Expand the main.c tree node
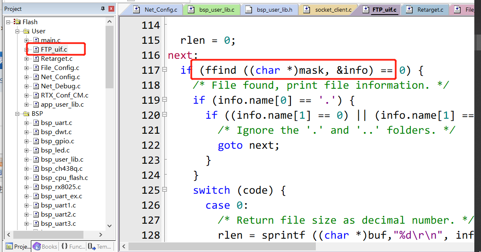The image size is (481, 252). [27, 40]
